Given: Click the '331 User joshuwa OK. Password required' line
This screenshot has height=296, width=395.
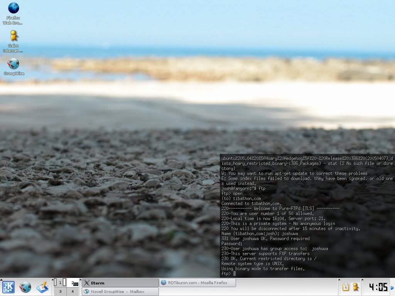Looking at the screenshot, I should pyautogui.click(x=265, y=238).
